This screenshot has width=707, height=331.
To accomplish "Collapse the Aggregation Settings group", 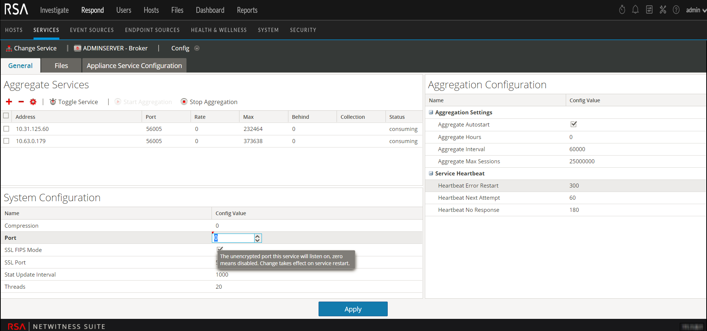I will point(431,112).
